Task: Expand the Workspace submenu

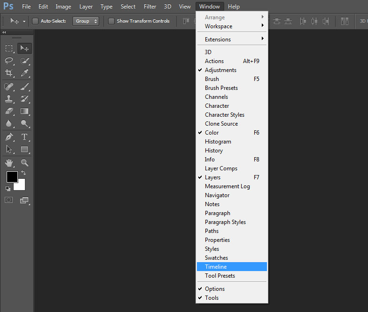Action: (x=232, y=26)
